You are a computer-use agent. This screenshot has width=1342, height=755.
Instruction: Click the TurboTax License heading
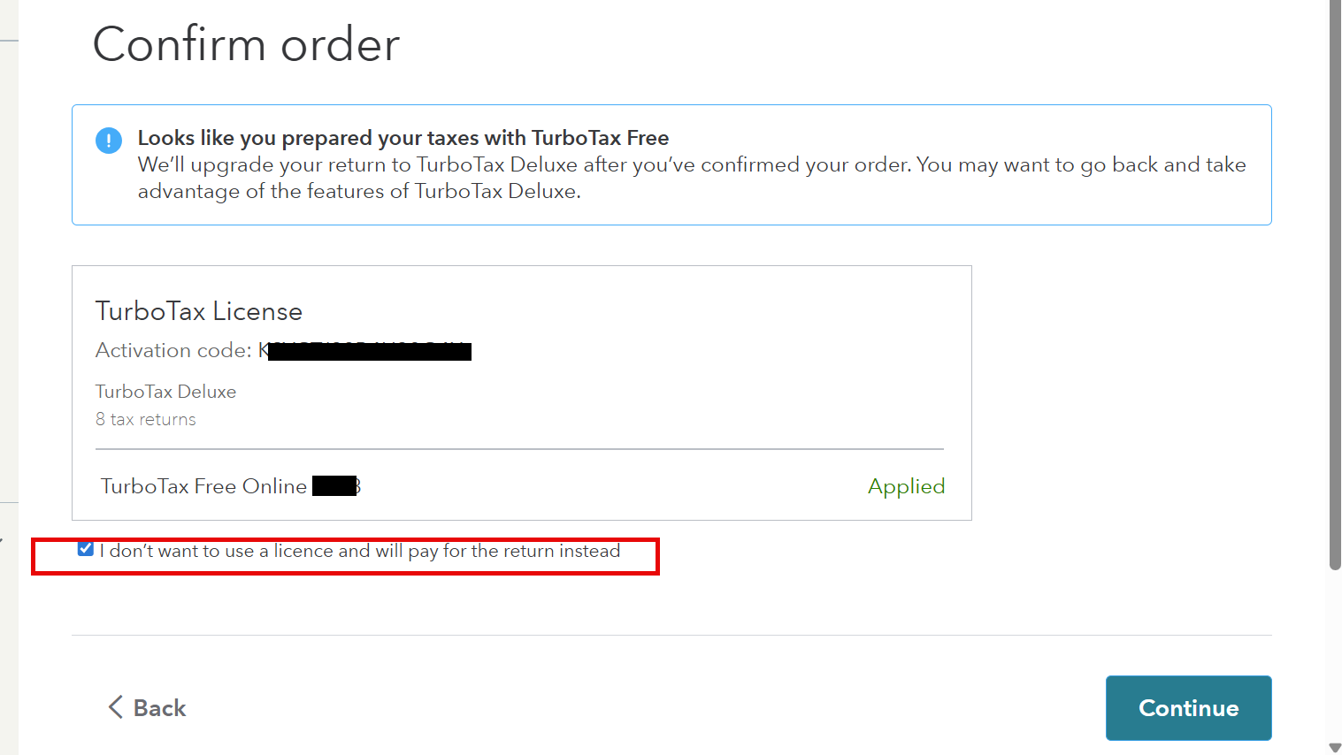point(199,311)
